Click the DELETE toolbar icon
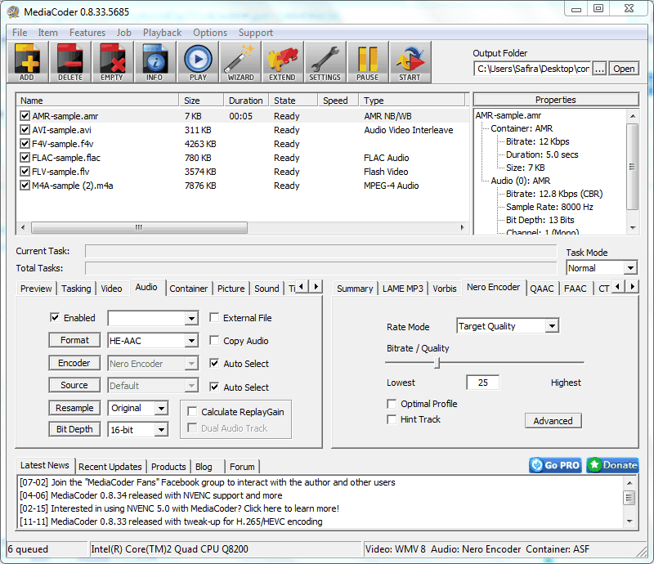The image size is (654, 564). point(70,62)
